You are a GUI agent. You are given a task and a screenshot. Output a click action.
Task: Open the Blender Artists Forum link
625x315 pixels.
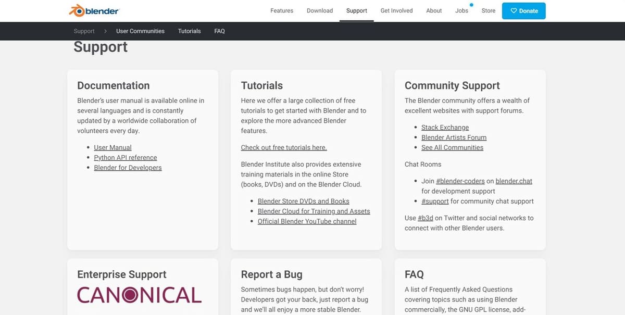pos(454,137)
